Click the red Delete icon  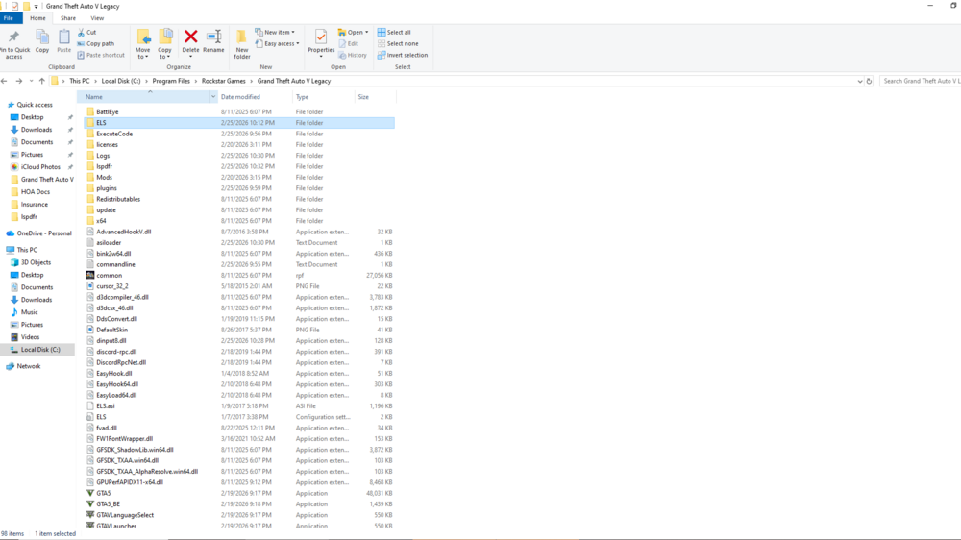[x=190, y=37]
